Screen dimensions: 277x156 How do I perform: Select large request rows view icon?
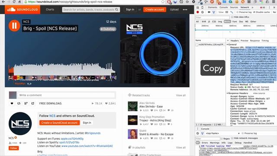pos(227,12)
